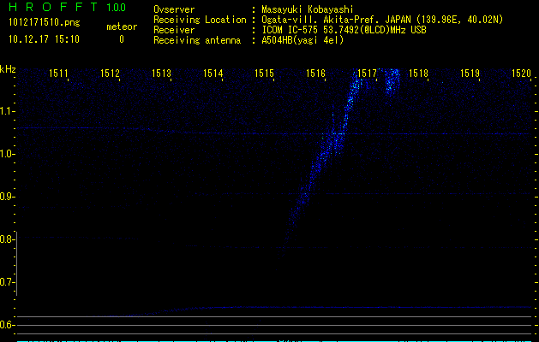Click the 1516 time axis marker
Screen dimensions: 539x342
click(315, 74)
